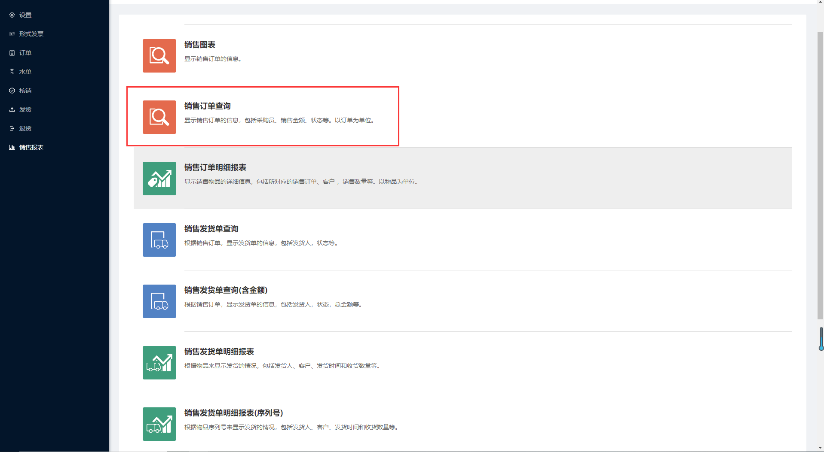The height and width of the screenshot is (452, 824).
Task: Click the vertical scrollbar thumb
Action: [x=820, y=176]
